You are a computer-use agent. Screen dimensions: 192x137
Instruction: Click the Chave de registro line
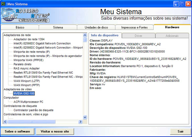pyautogui.click(x=134, y=79)
